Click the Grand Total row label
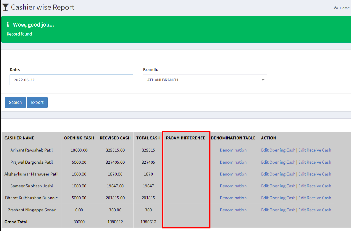 16,222
